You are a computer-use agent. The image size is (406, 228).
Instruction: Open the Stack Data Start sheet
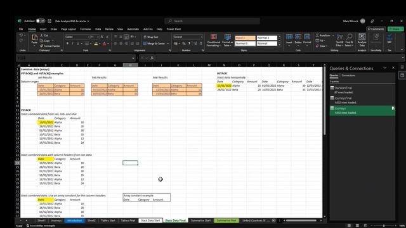150,220
